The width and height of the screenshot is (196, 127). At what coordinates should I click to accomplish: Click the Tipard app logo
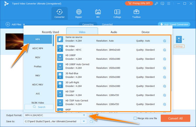point(6,4)
